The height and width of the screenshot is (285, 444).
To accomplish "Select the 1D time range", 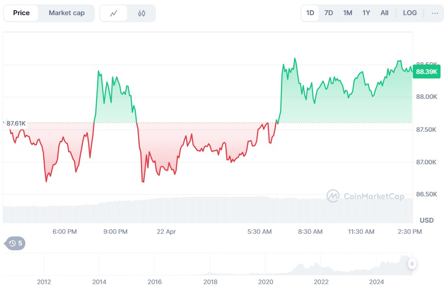I will pos(310,13).
